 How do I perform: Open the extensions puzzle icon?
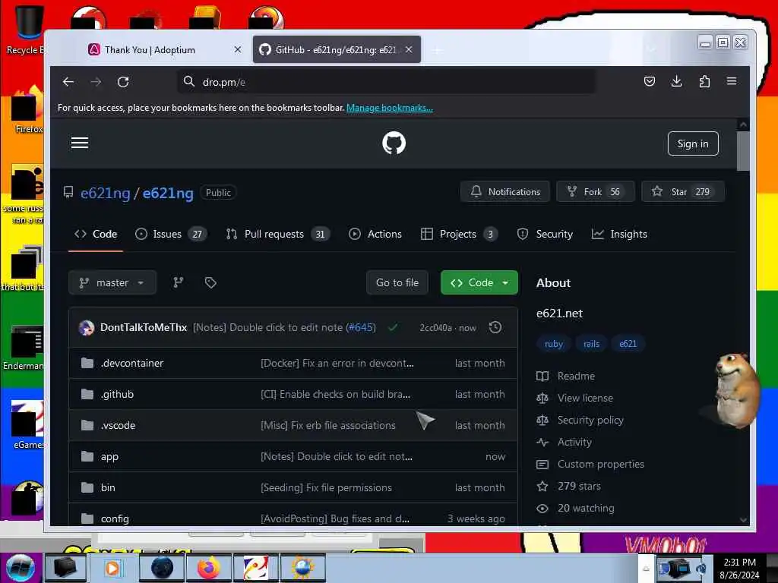tap(704, 81)
